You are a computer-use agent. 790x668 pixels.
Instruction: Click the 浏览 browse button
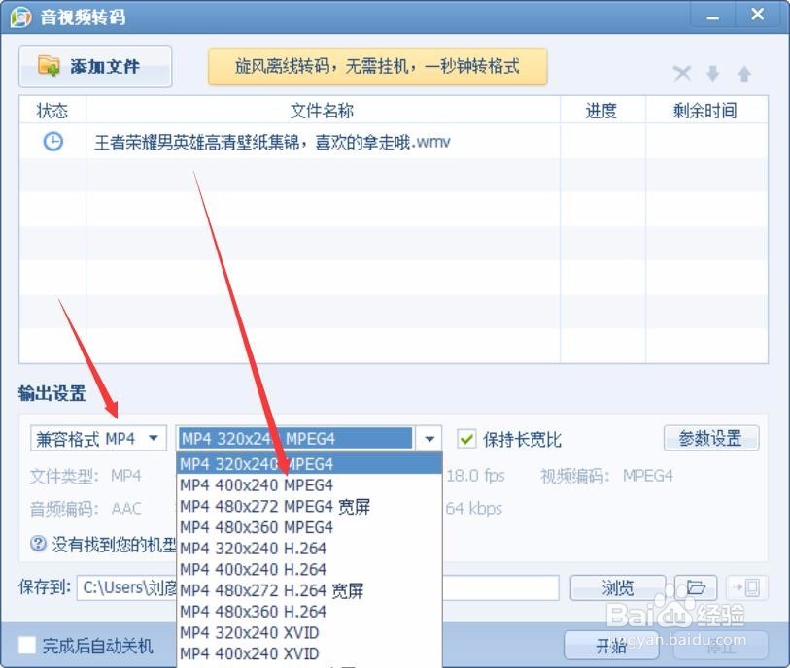coord(618,588)
